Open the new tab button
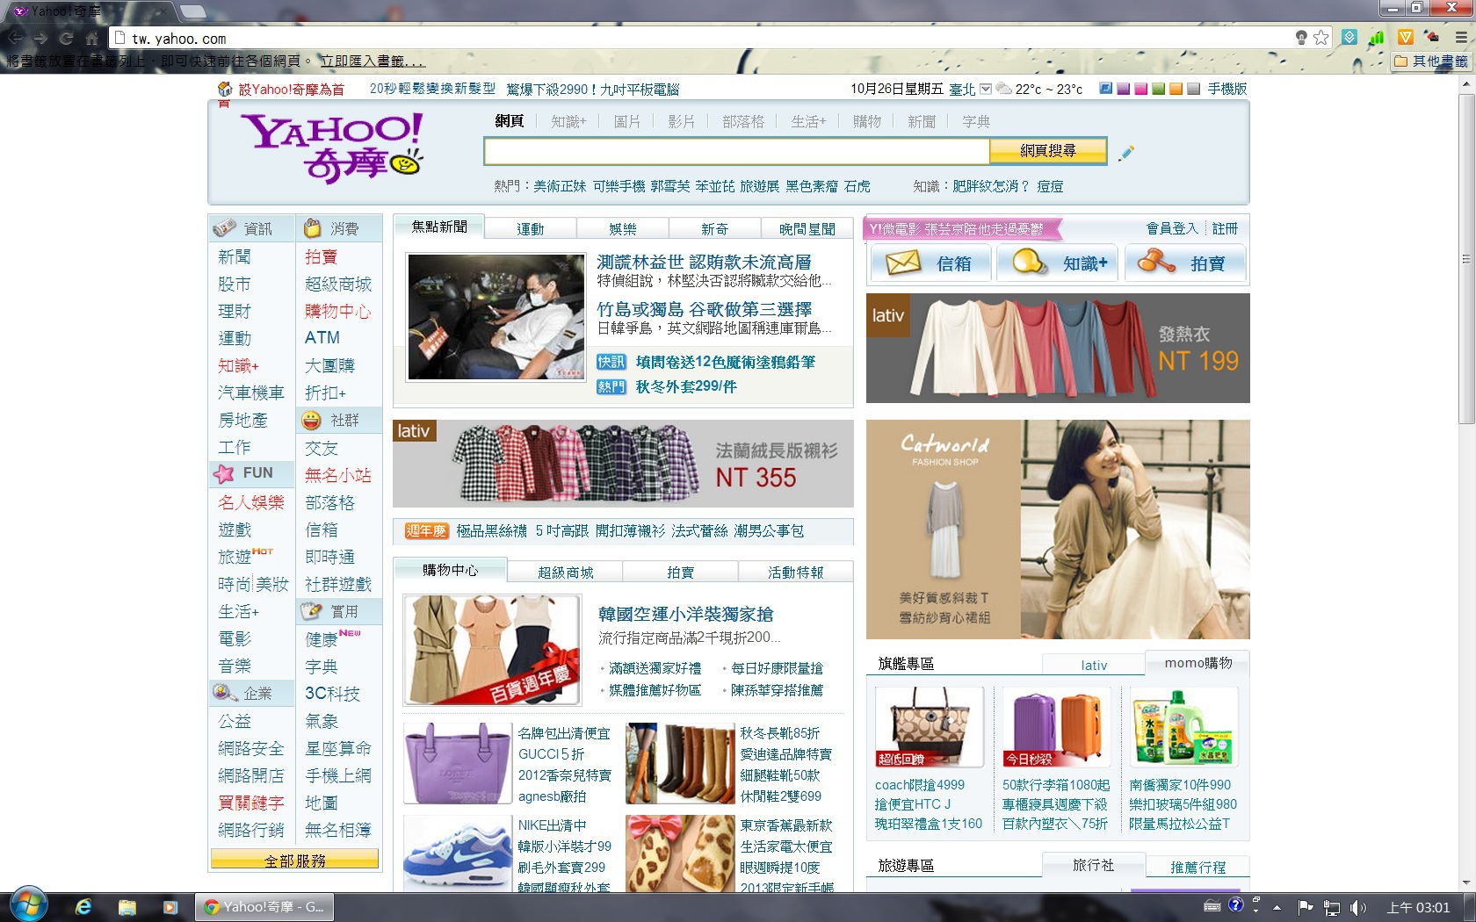The image size is (1476, 922). point(192,11)
